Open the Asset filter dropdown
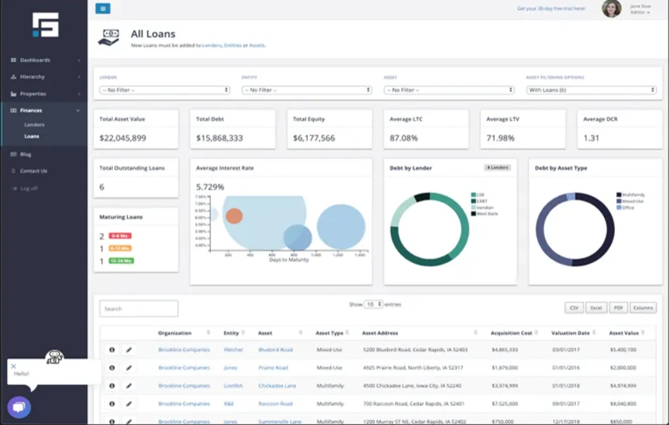 449,90
